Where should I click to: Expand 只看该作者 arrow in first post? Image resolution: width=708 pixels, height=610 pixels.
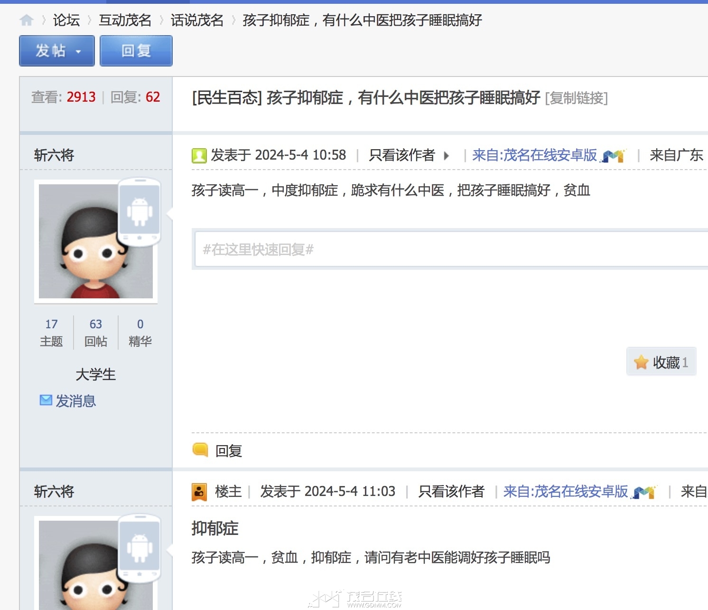[446, 155]
